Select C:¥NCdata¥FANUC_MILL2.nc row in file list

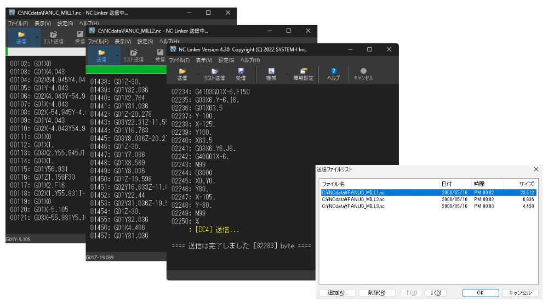(x=429, y=200)
